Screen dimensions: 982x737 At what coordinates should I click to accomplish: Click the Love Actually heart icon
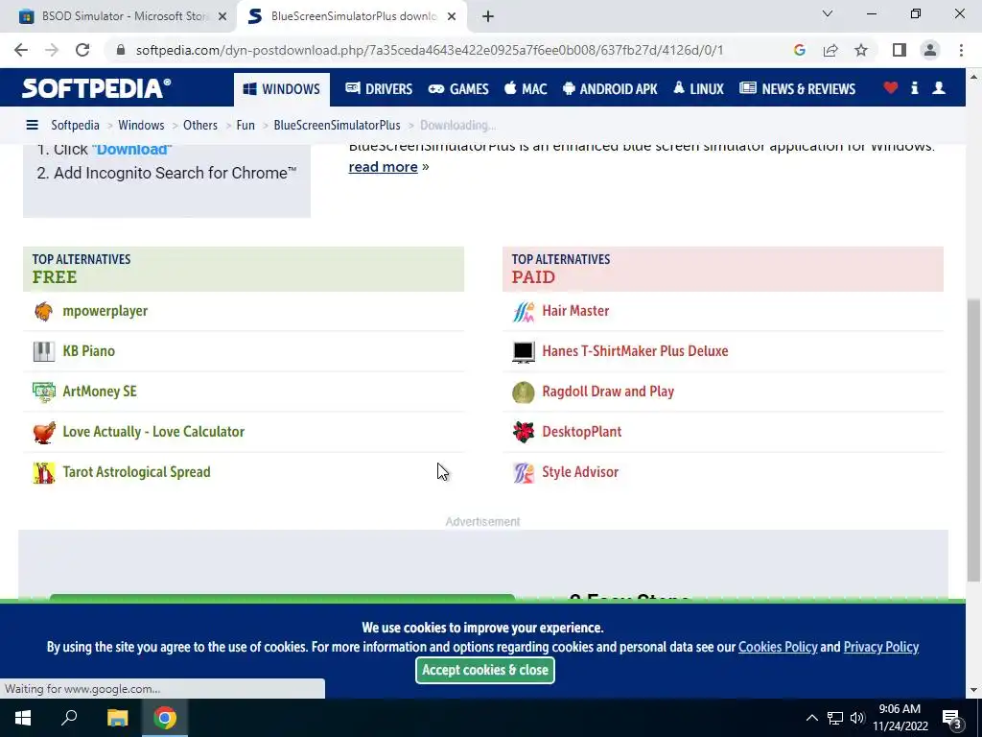tap(44, 432)
